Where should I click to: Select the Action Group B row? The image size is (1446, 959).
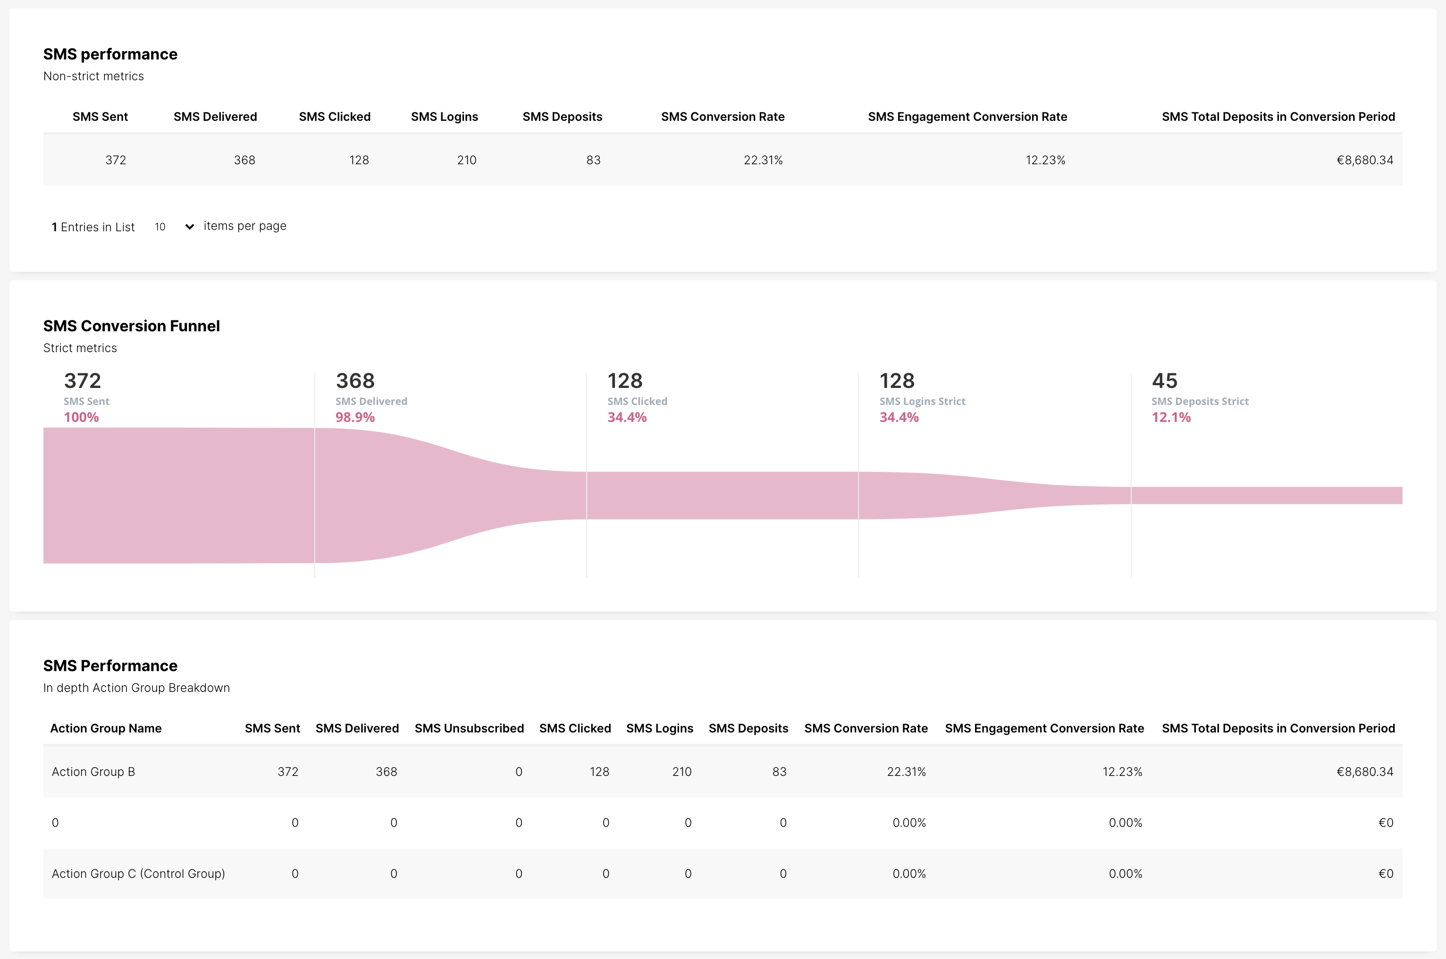click(x=93, y=772)
